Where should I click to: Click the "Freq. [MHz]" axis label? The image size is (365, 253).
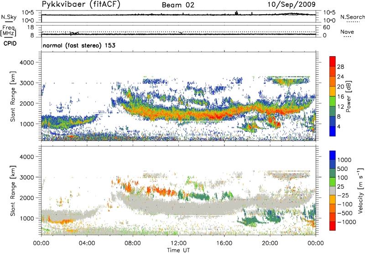[x=9, y=31]
